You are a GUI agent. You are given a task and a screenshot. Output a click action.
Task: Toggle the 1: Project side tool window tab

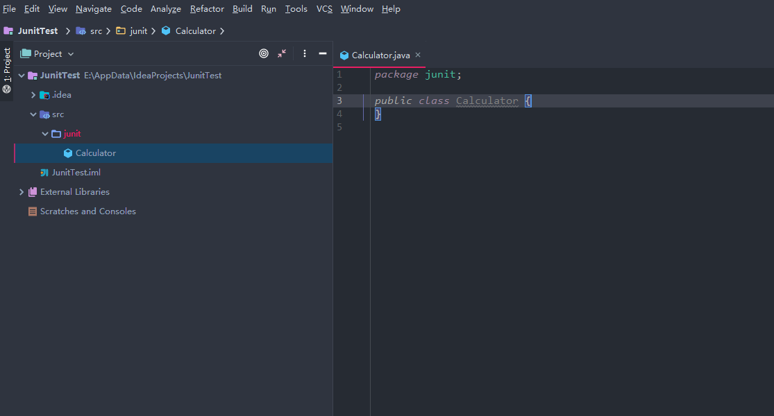pyautogui.click(x=7, y=70)
